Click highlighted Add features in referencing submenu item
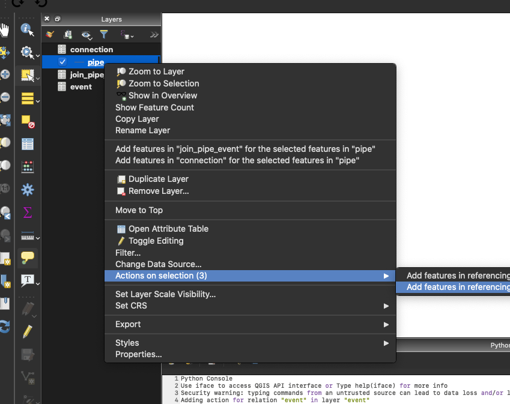The width and height of the screenshot is (510, 404). 453,287
